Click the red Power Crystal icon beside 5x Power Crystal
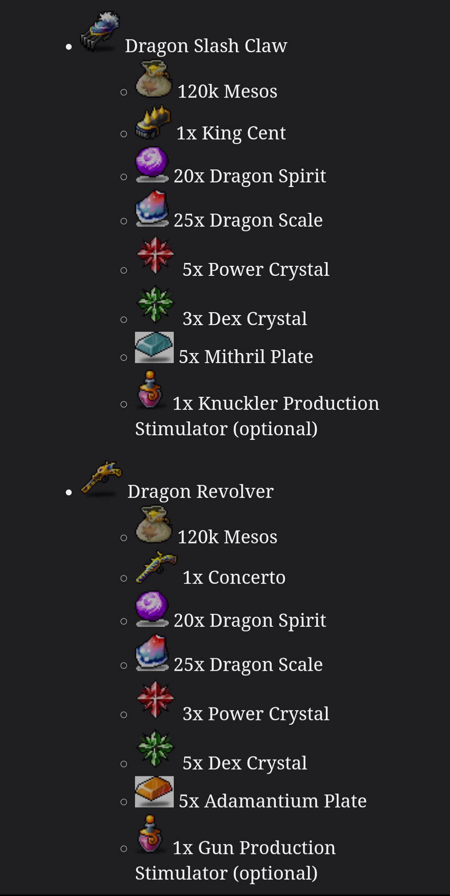The image size is (450, 896). (155, 255)
